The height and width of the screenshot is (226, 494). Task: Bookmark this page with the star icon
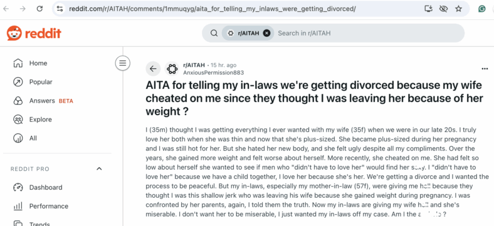[458, 9]
